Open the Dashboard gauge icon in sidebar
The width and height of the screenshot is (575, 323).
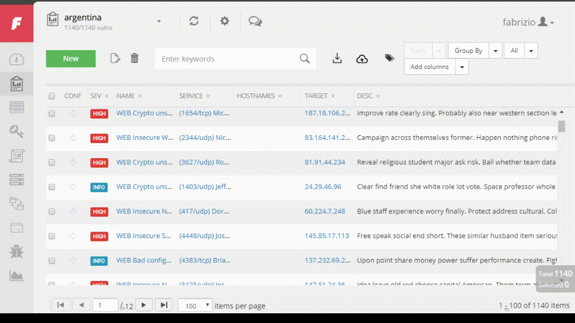[x=17, y=59]
